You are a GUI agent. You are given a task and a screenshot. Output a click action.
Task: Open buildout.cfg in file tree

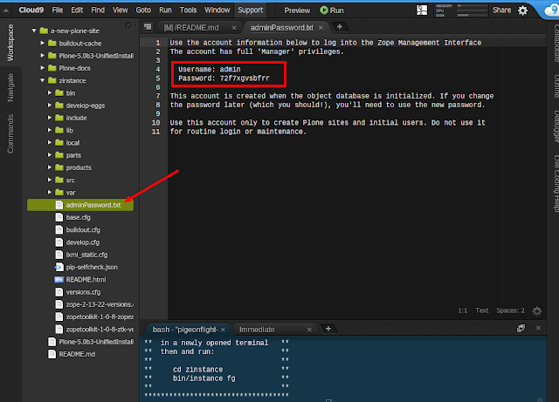[83, 229]
